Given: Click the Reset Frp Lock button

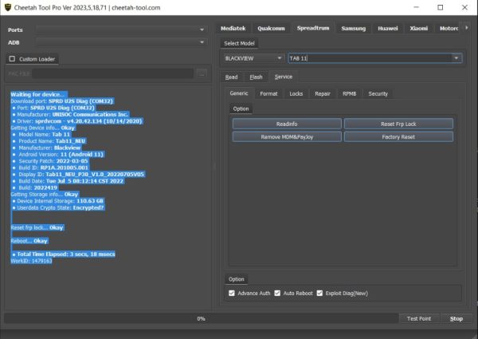Looking at the screenshot, I should coord(398,124).
